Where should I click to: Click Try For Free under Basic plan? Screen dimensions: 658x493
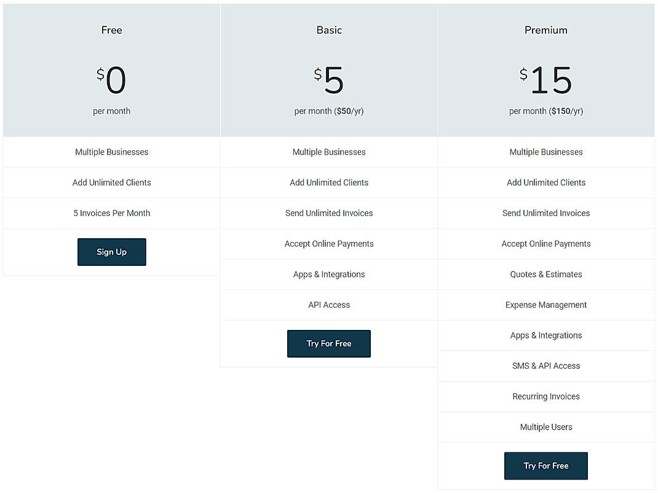328,343
